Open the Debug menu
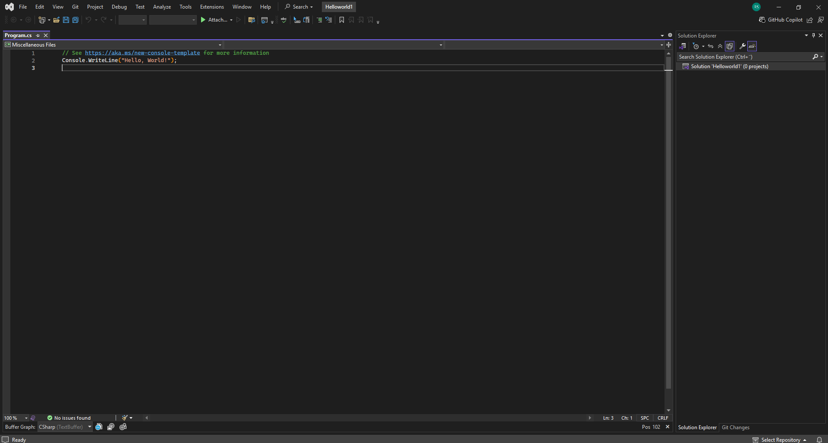 click(x=119, y=7)
